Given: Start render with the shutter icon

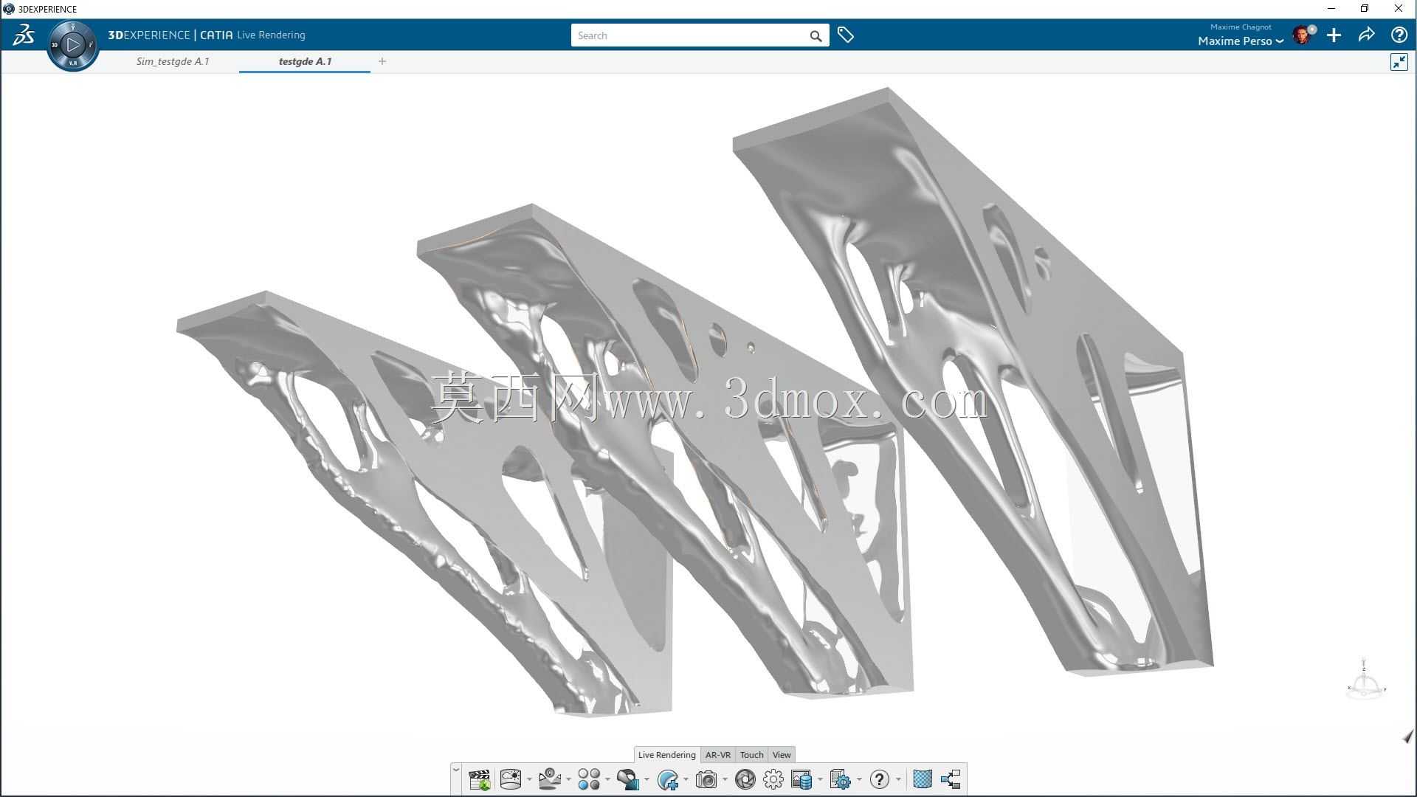Looking at the screenshot, I should coord(745,779).
